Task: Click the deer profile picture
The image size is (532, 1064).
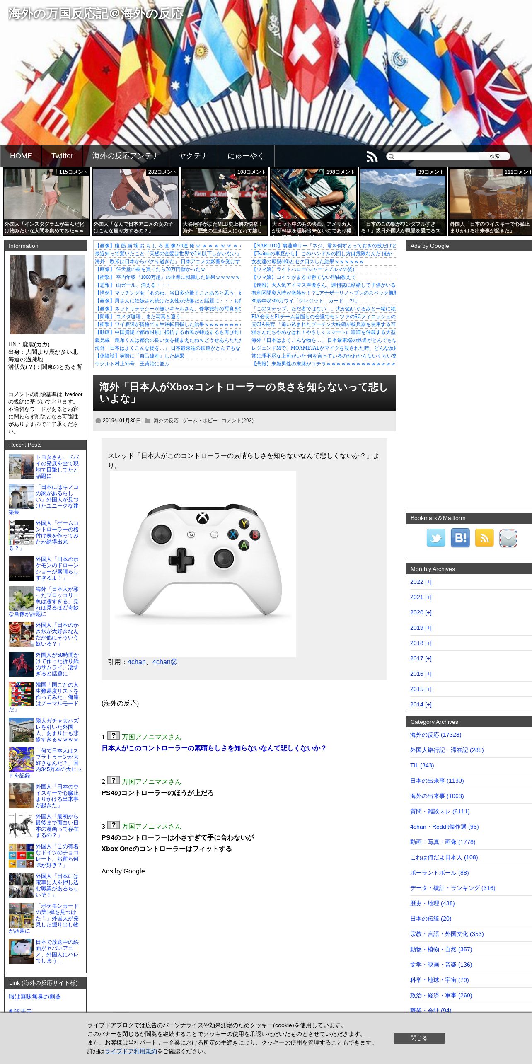Action: click(47, 295)
